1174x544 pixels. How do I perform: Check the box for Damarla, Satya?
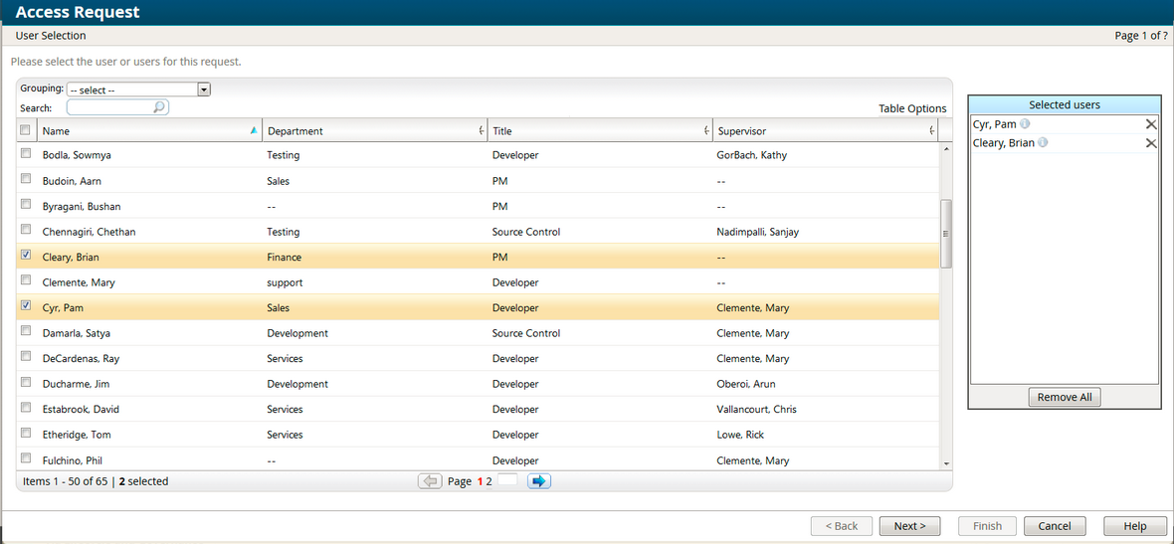click(x=26, y=332)
